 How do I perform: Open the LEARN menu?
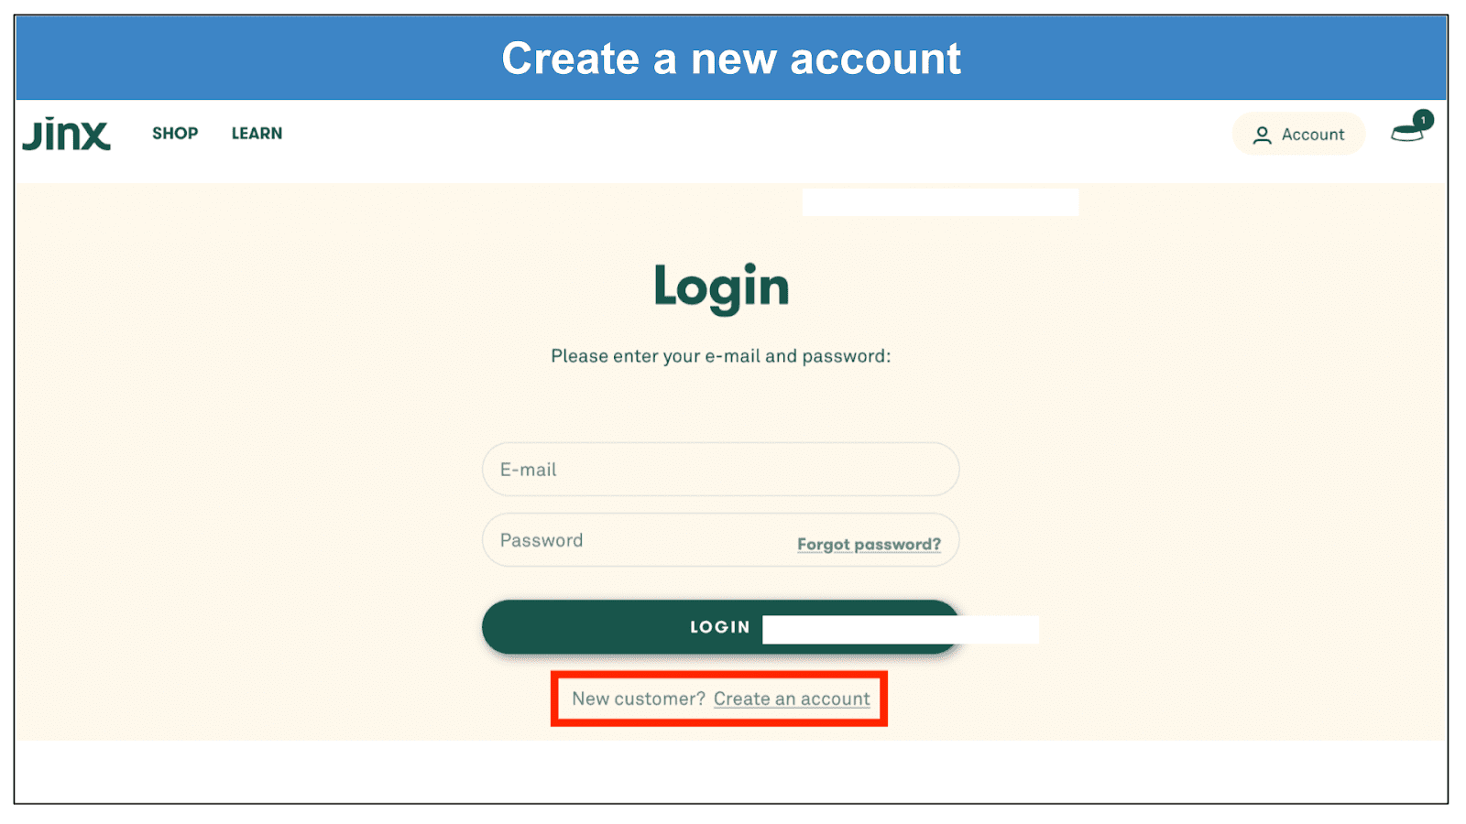click(257, 134)
